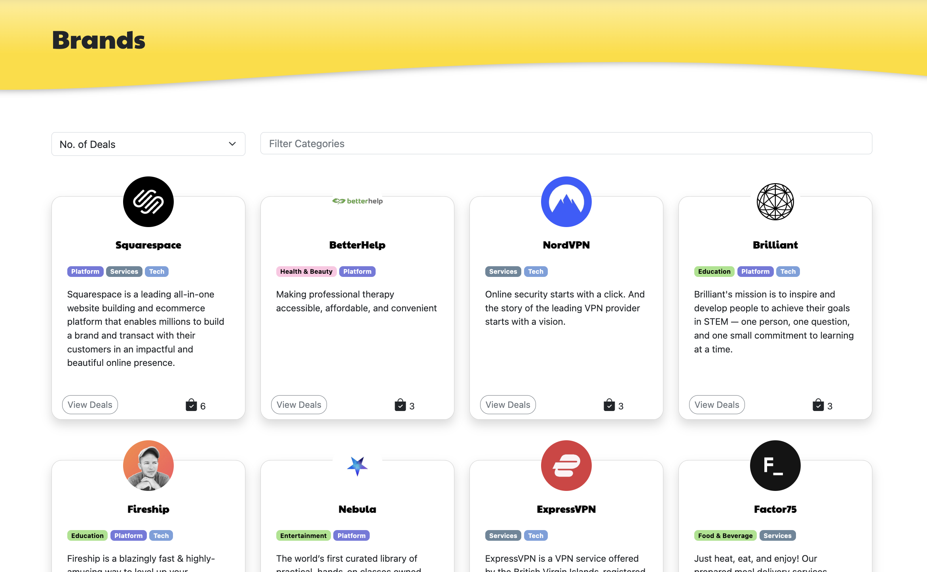Click the ExpressVPN red logo
927x572 pixels.
tap(566, 466)
